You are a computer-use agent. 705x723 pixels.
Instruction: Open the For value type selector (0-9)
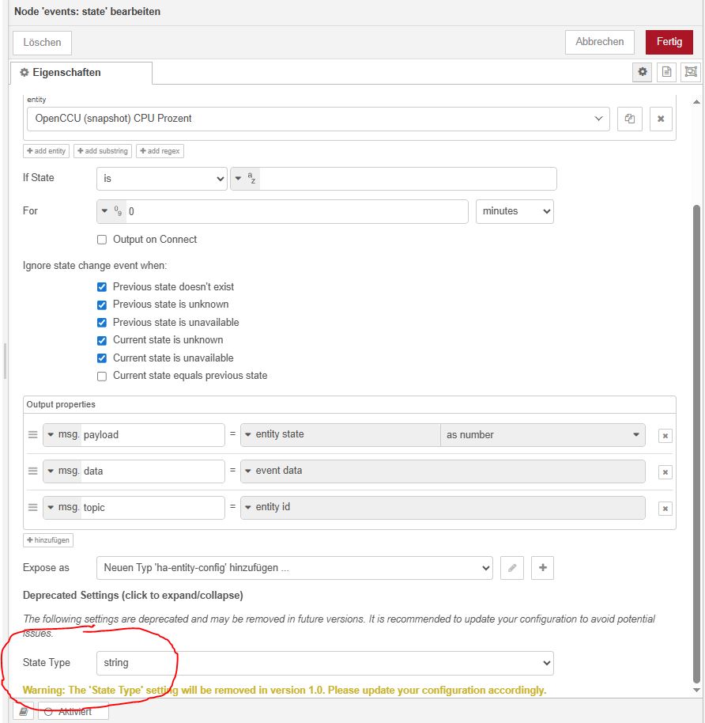(x=111, y=211)
